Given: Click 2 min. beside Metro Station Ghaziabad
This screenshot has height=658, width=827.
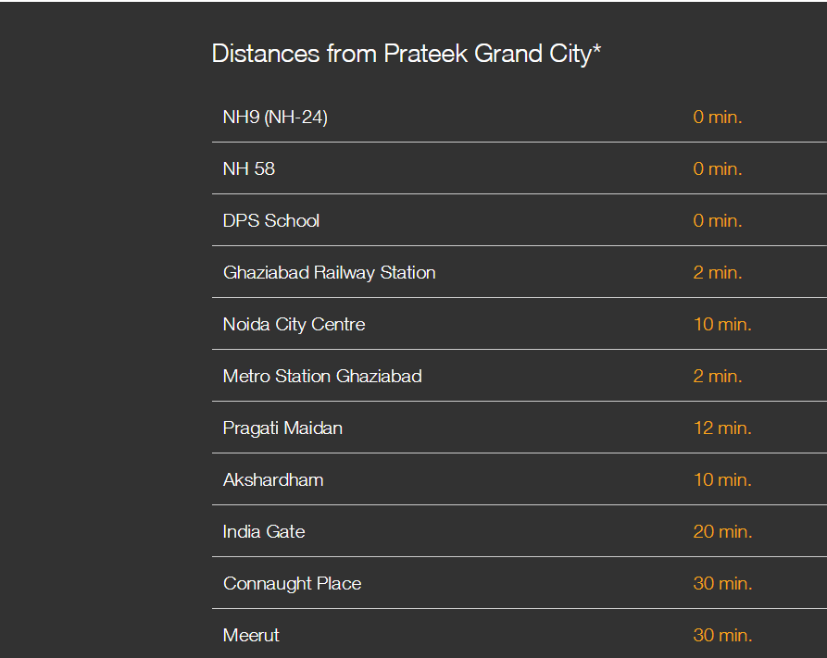Looking at the screenshot, I should pyautogui.click(x=718, y=377).
